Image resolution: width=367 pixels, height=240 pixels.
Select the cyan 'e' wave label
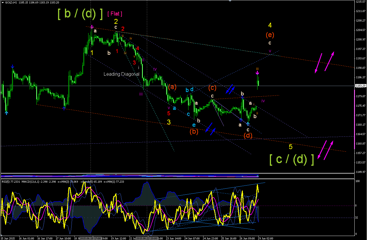click(194, 125)
